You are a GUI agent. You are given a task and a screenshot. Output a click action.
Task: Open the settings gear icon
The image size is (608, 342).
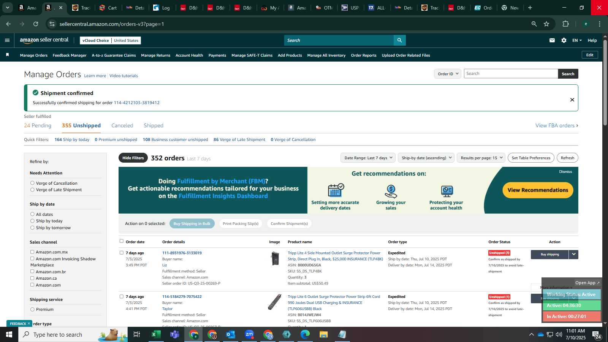click(x=564, y=40)
